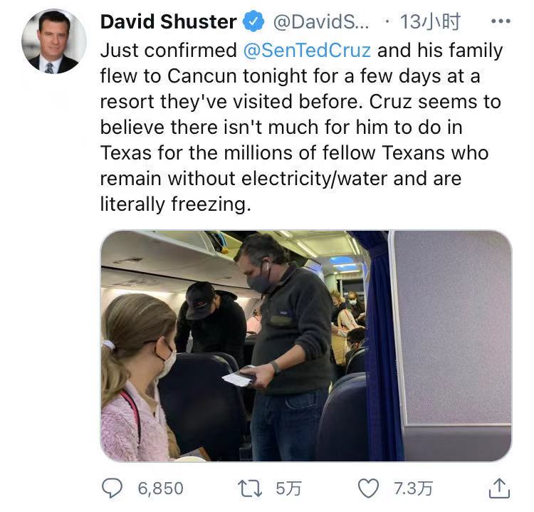Click the @DavidS... username handle
534x512 pixels.
pyautogui.click(x=320, y=22)
